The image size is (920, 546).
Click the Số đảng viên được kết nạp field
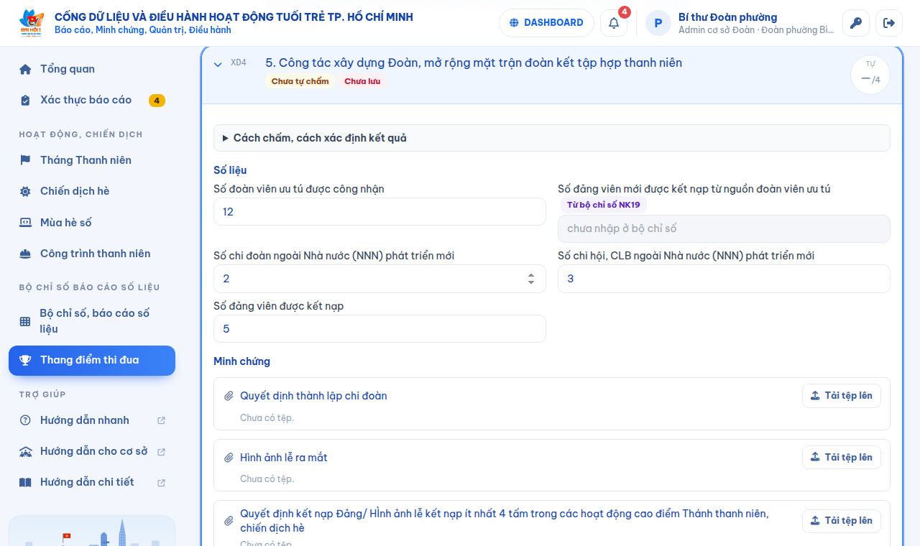[379, 329]
